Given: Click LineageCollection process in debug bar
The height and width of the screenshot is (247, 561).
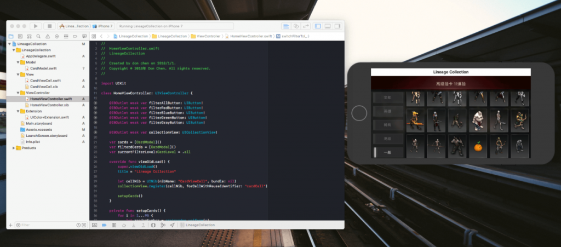Looking at the screenshot, I should pos(197,225).
